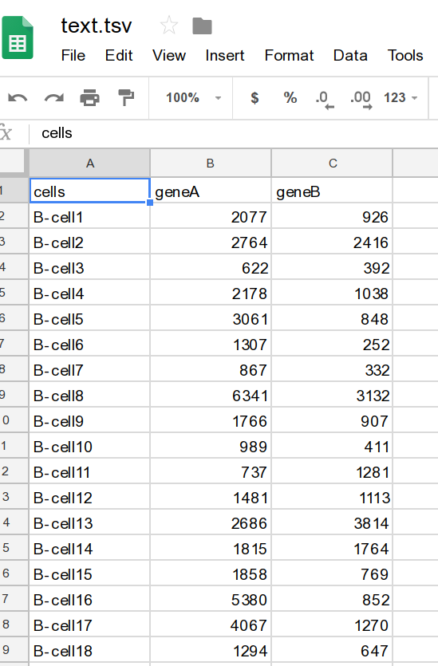Select cell with value 3061
The height and width of the screenshot is (666, 438).
(211, 318)
